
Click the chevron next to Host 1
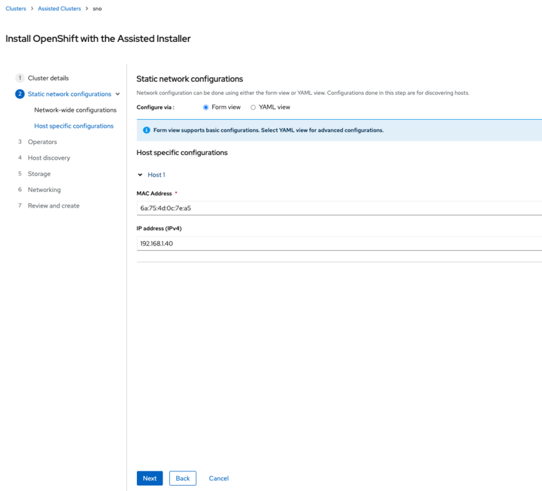point(142,173)
